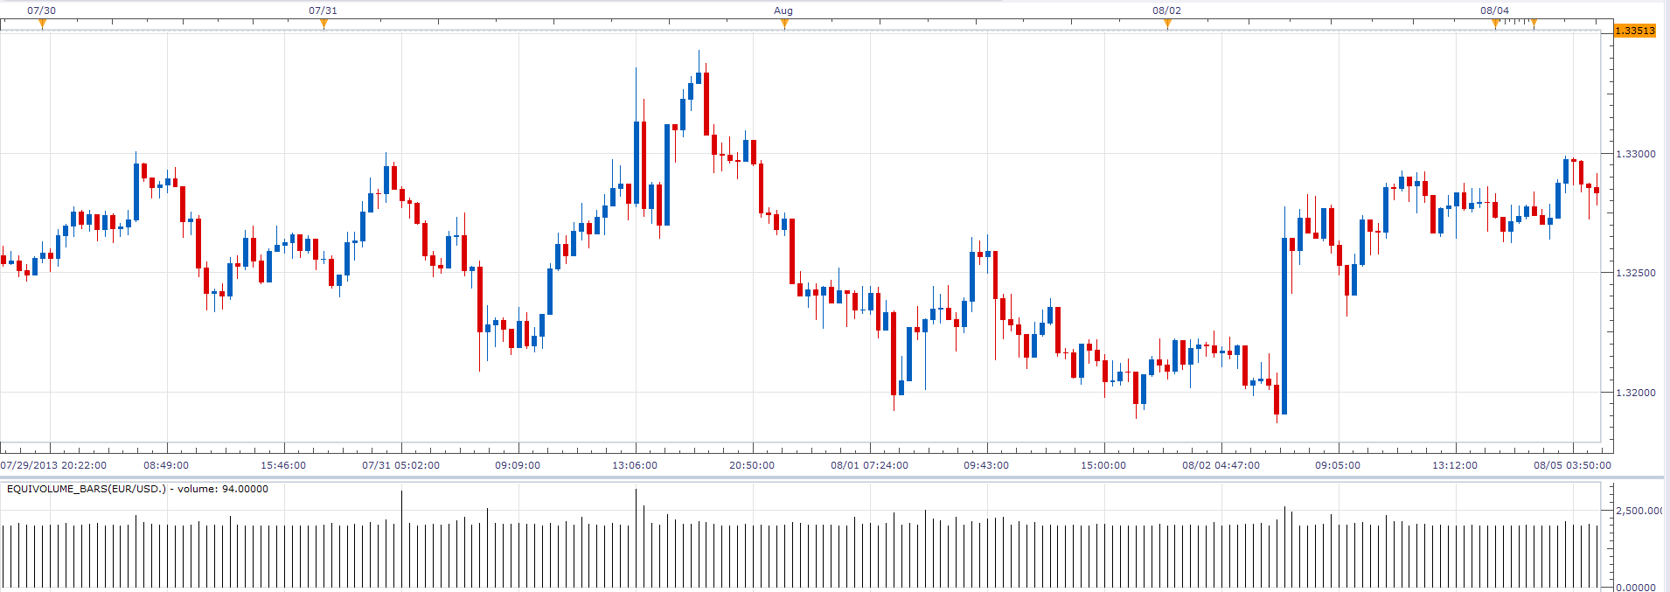Click the 08/02 04:47:00 time label
Viewport: 1670px width, 592px height.
click(1221, 465)
